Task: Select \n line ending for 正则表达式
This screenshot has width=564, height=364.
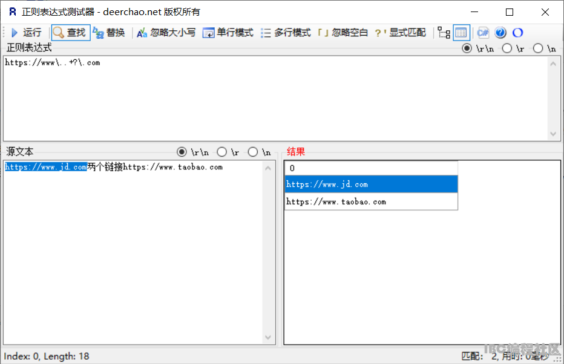Action: point(538,48)
